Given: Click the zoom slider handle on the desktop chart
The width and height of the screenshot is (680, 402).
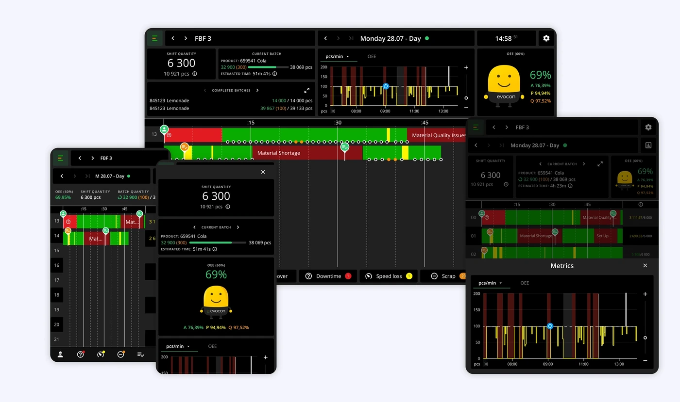Looking at the screenshot, I should tap(466, 98).
